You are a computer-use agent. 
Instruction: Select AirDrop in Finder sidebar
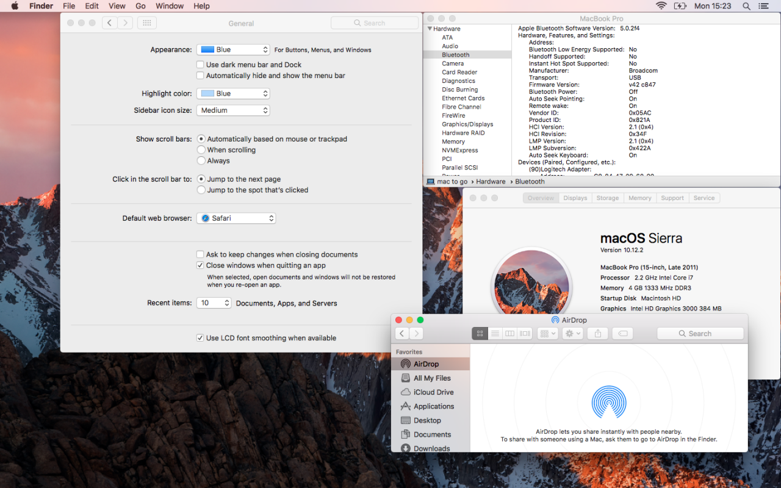[431, 364]
